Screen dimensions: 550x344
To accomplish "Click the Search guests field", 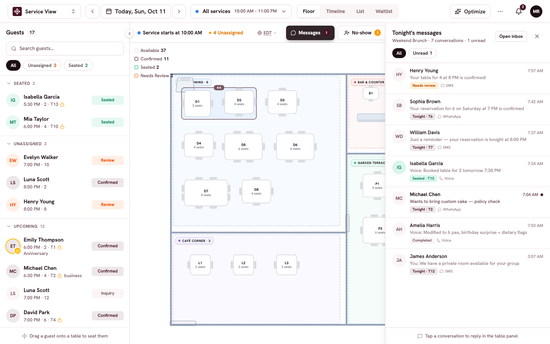I will click(x=65, y=49).
